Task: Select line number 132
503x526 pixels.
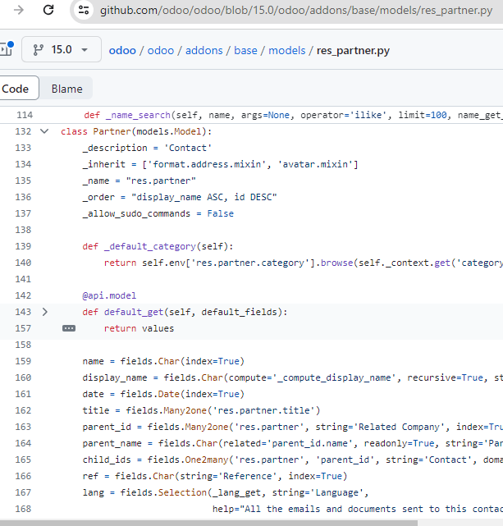Action: [23, 131]
